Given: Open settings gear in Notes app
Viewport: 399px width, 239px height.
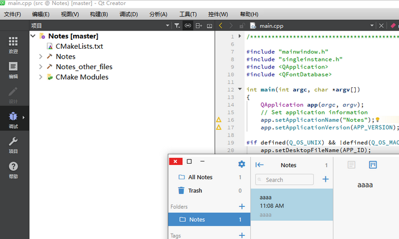Looking at the screenshot, I should click(242, 164).
